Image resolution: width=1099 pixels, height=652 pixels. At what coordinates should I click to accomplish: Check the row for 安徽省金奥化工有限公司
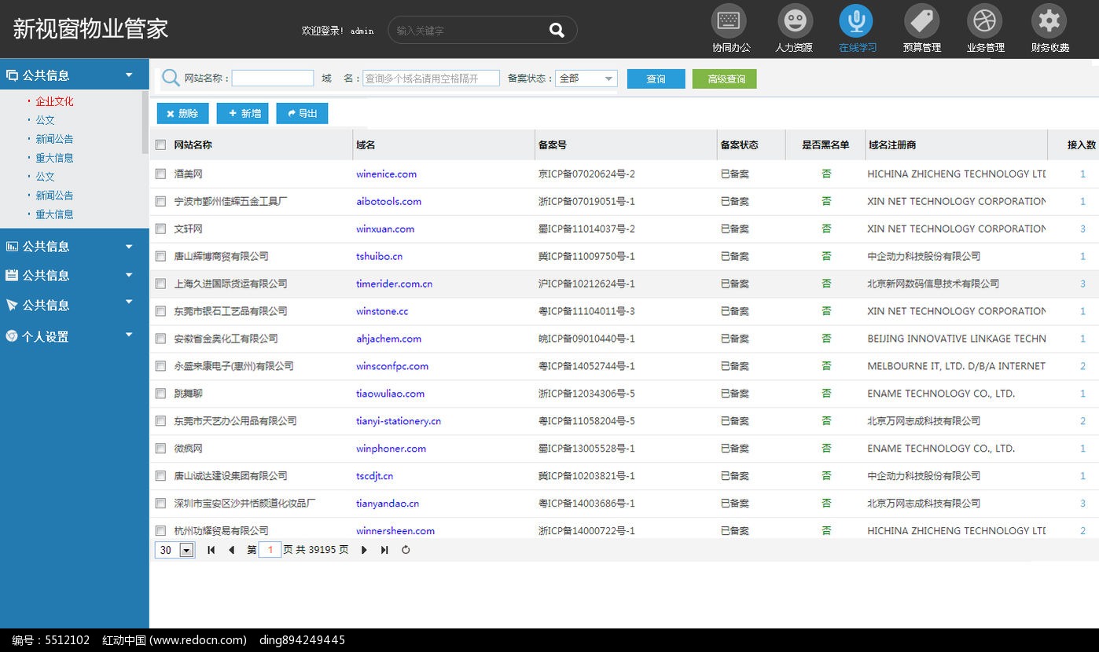click(x=161, y=339)
